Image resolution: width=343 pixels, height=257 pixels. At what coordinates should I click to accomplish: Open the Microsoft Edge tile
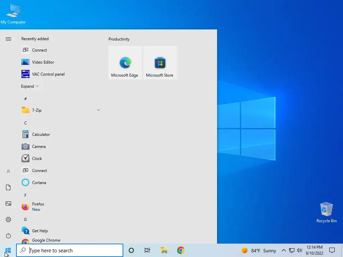(x=125, y=63)
